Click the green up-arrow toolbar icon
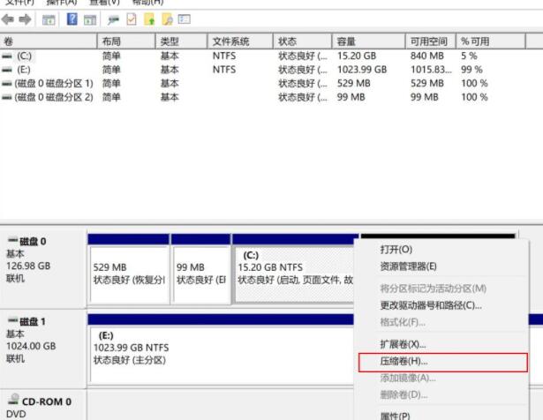This screenshot has width=543, height=420. (149, 19)
